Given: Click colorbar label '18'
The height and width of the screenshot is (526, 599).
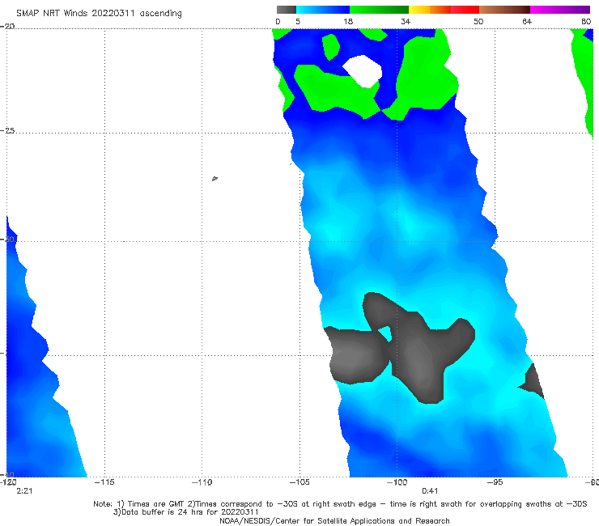Looking at the screenshot, I should point(348,22).
